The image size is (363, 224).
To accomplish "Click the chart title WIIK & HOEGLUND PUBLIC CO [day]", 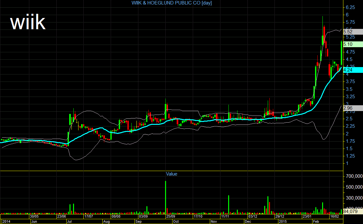I will pos(172,3).
